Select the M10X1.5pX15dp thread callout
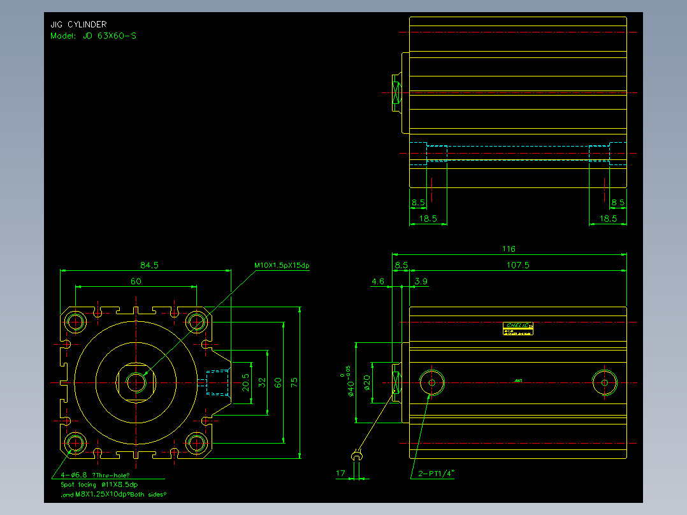687x515 pixels. 282,265
